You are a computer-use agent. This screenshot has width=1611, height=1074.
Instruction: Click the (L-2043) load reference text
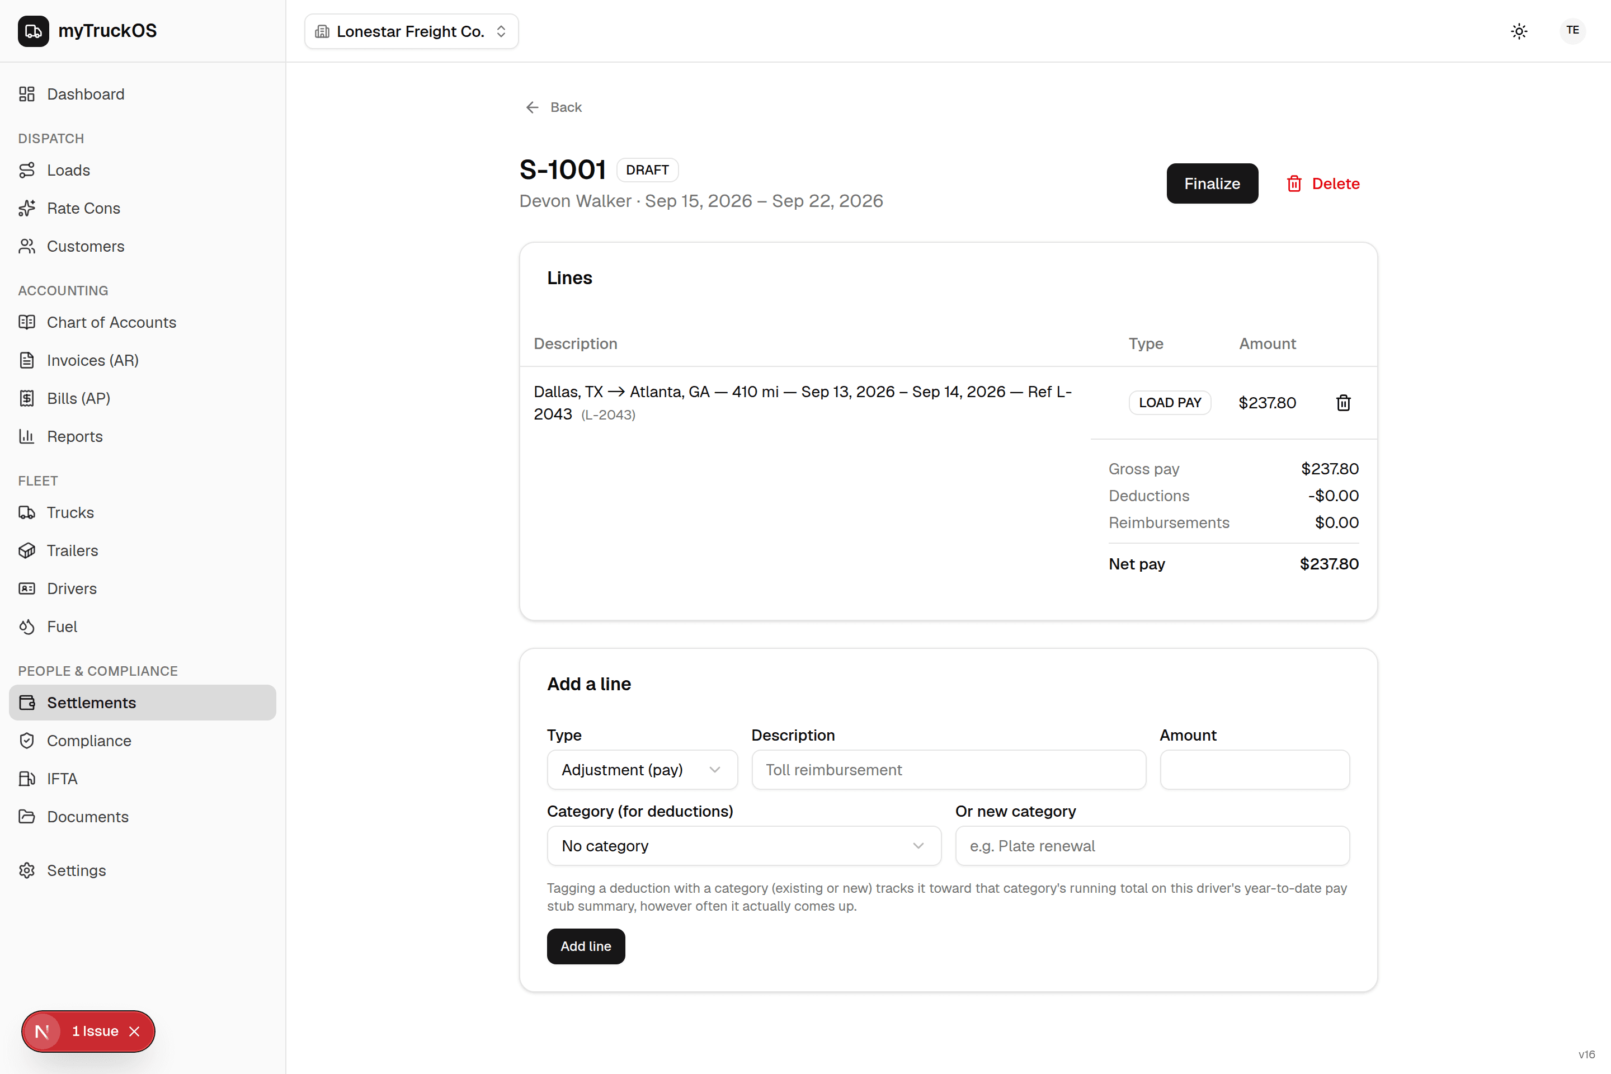click(608, 415)
